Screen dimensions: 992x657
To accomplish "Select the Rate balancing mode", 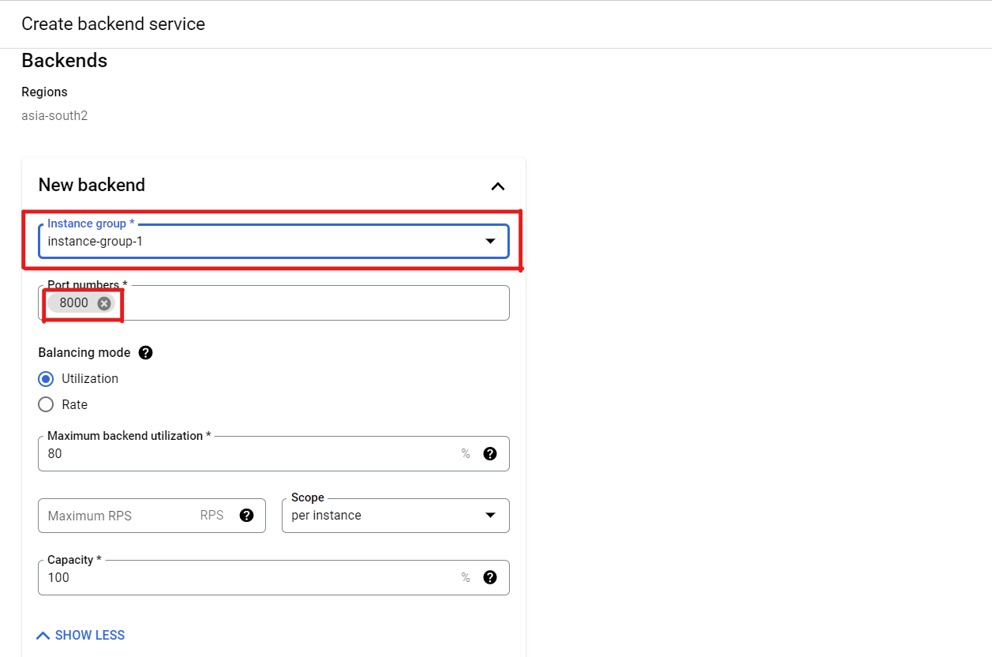I will point(47,404).
